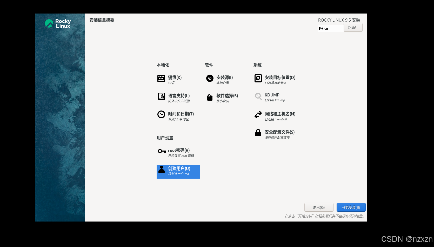Click the 本地介质 status under 安装源
Viewport: 434px width, 247px height.
(223, 83)
